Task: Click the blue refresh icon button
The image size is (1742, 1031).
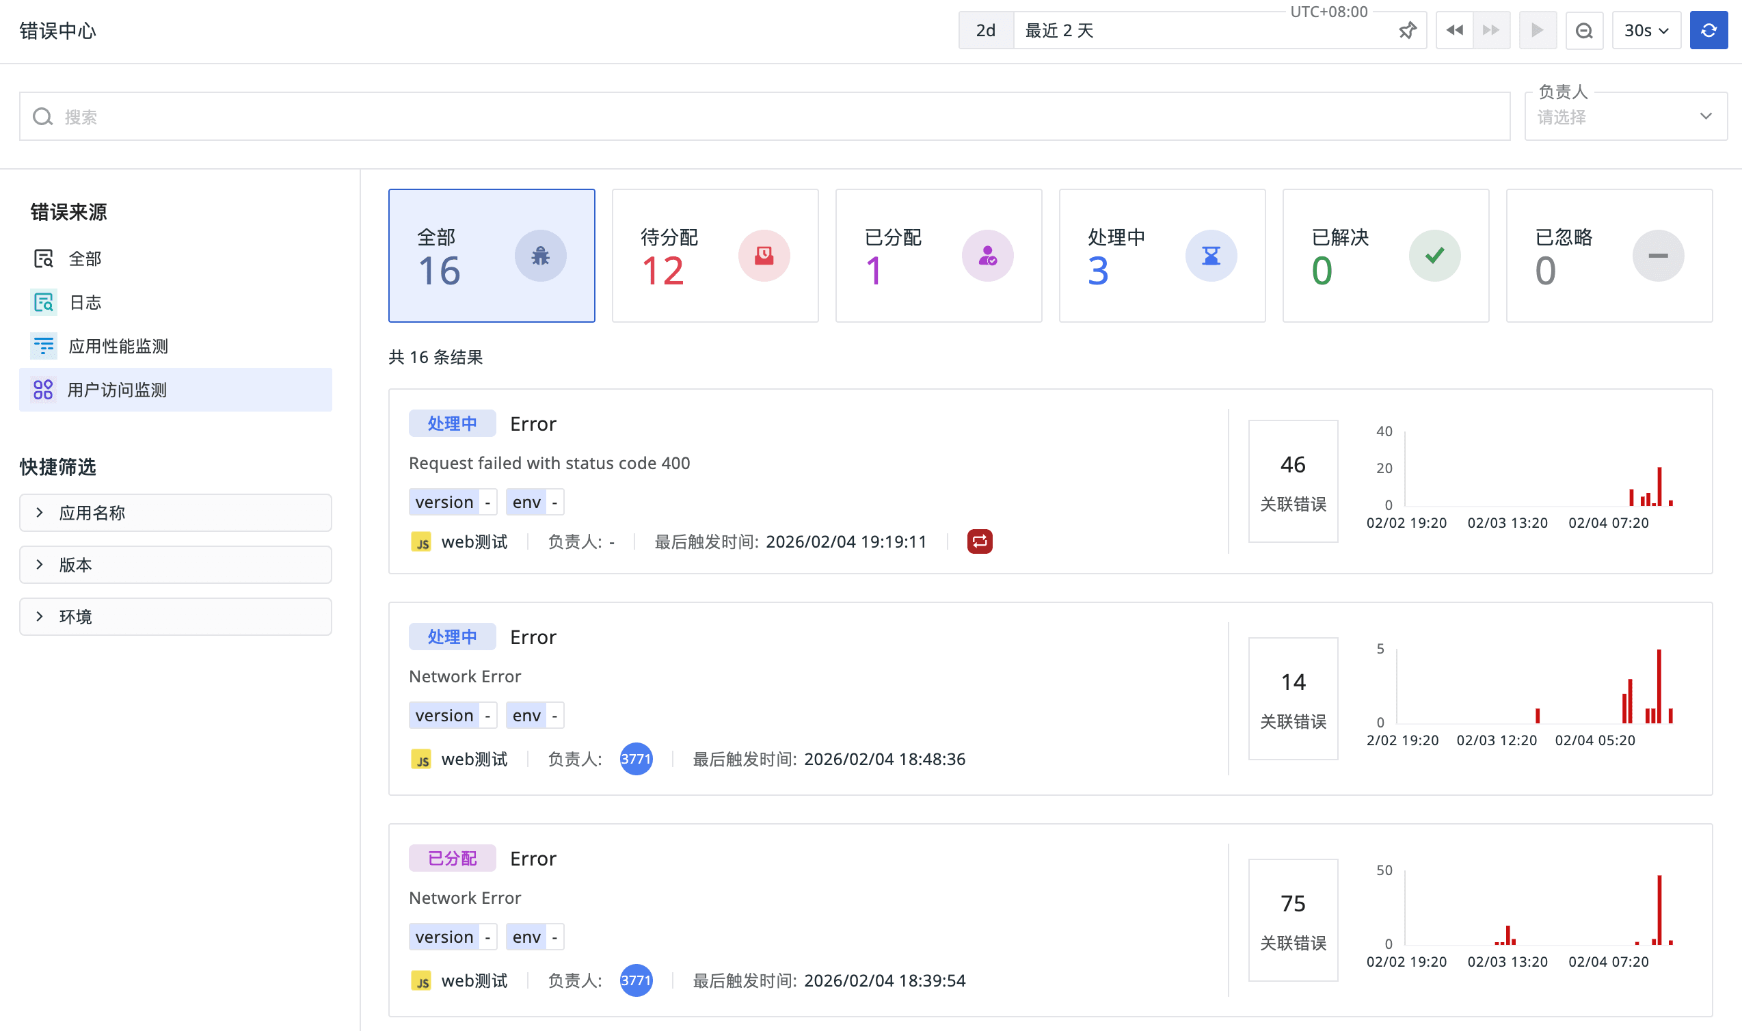Action: coord(1708,31)
